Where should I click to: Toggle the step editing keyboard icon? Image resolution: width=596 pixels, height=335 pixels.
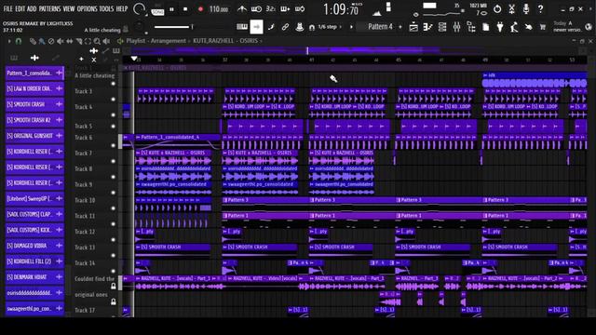pos(285,8)
